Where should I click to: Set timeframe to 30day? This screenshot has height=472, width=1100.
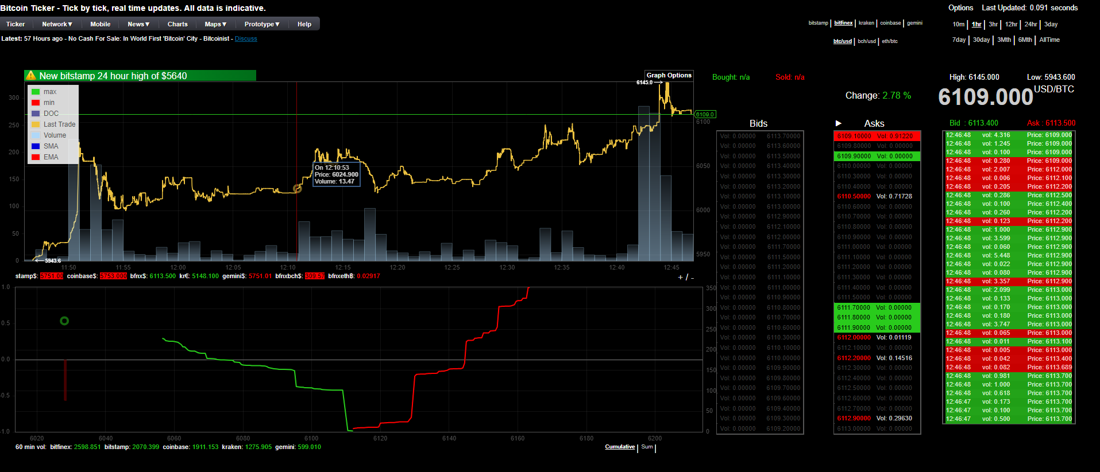point(982,40)
